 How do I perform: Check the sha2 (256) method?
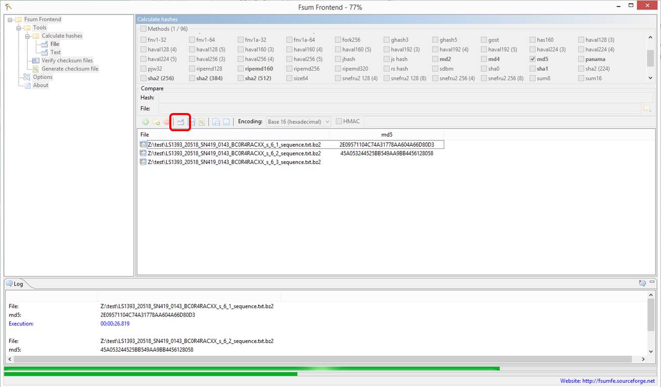[144, 78]
